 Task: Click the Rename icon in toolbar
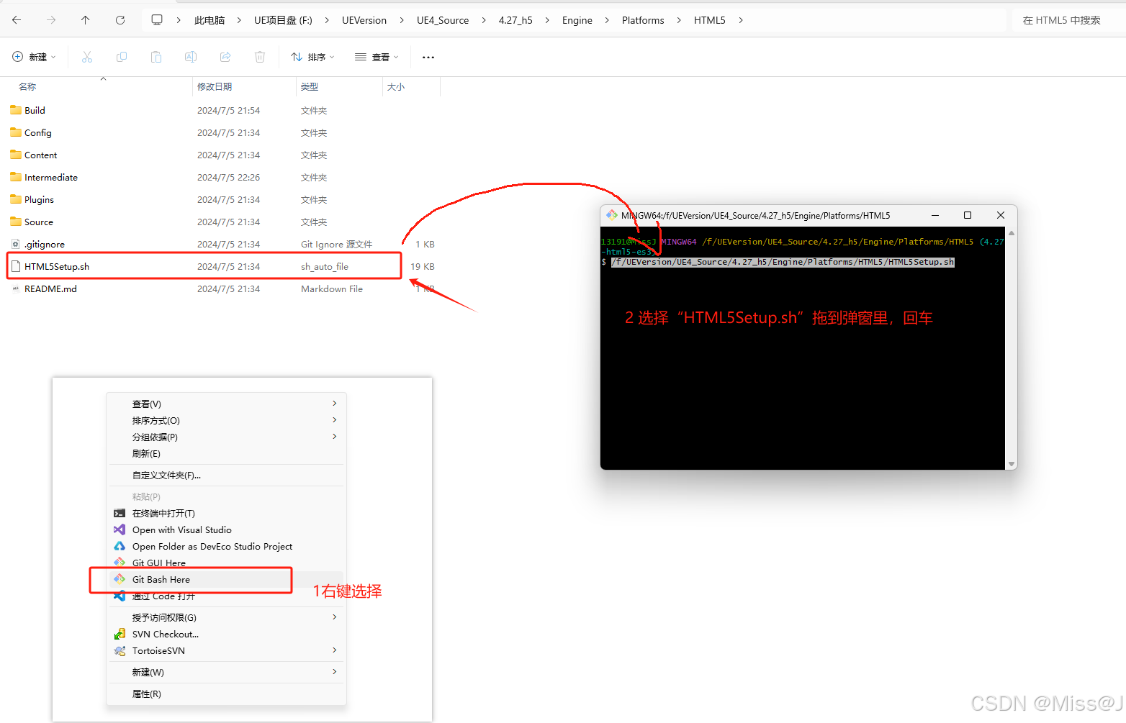pyautogui.click(x=191, y=57)
